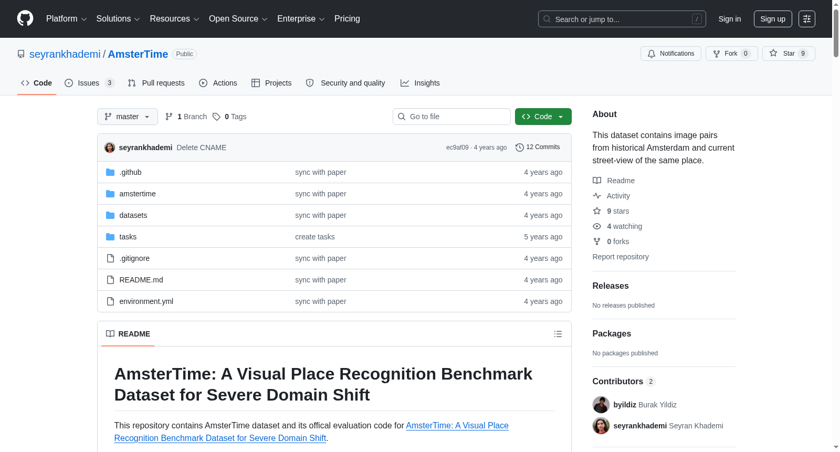Screen dimensions: 840x452
Task: Click the pulse icon next to Activity
Action: tap(597, 196)
